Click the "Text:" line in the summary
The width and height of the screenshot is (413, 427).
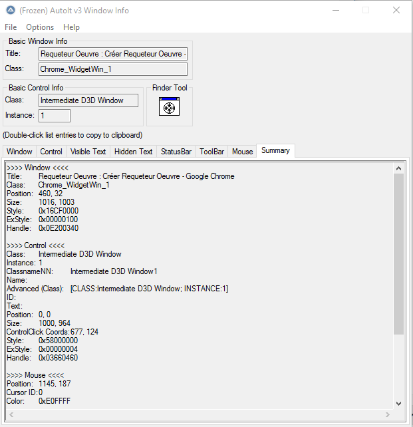pyautogui.click(x=15, y=306)
